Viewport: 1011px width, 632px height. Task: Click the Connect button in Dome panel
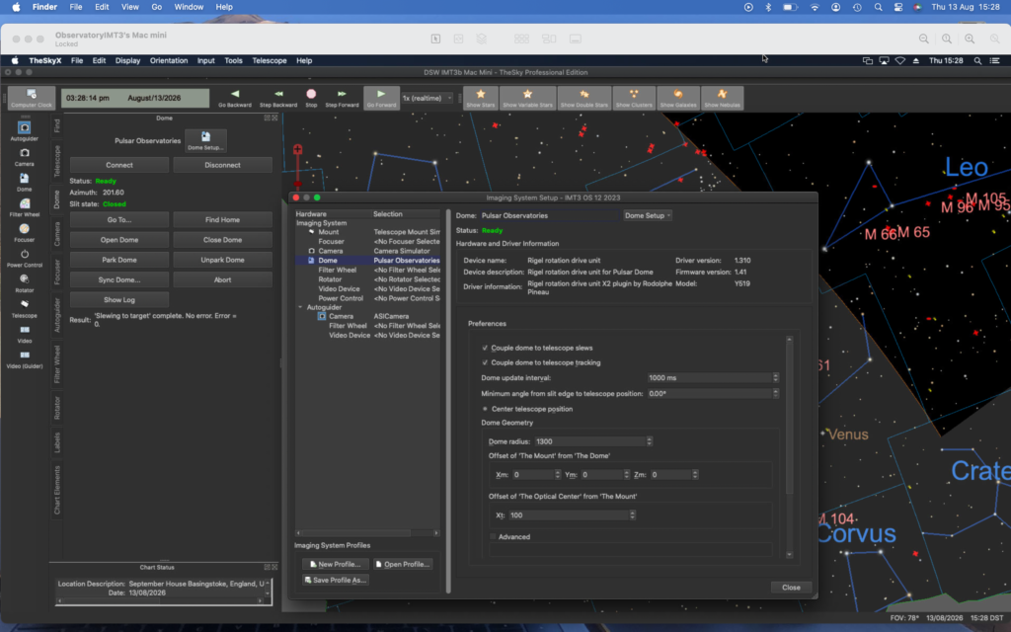pos(119,165)
